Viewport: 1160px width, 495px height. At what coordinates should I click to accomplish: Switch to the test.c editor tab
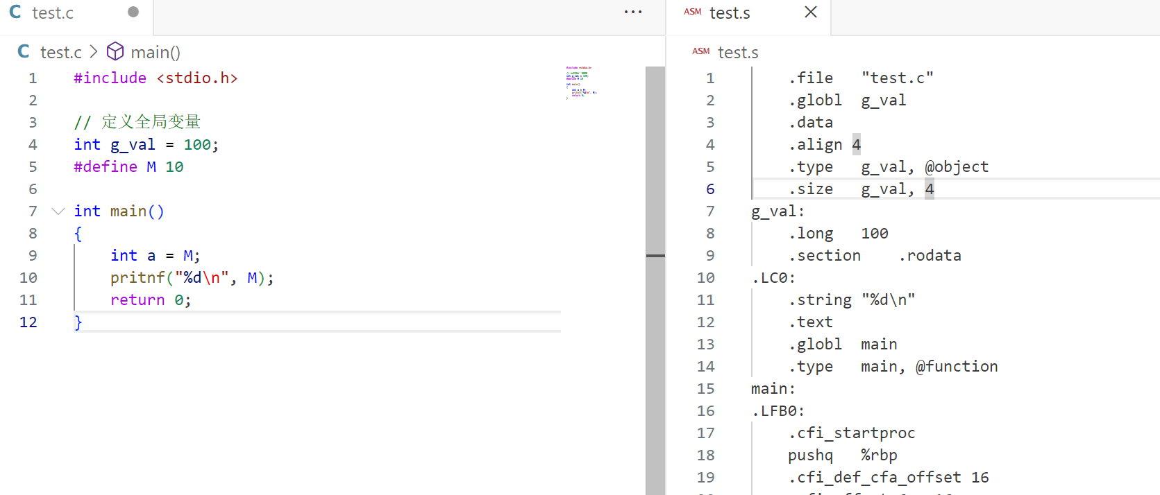tap(53, 13)
